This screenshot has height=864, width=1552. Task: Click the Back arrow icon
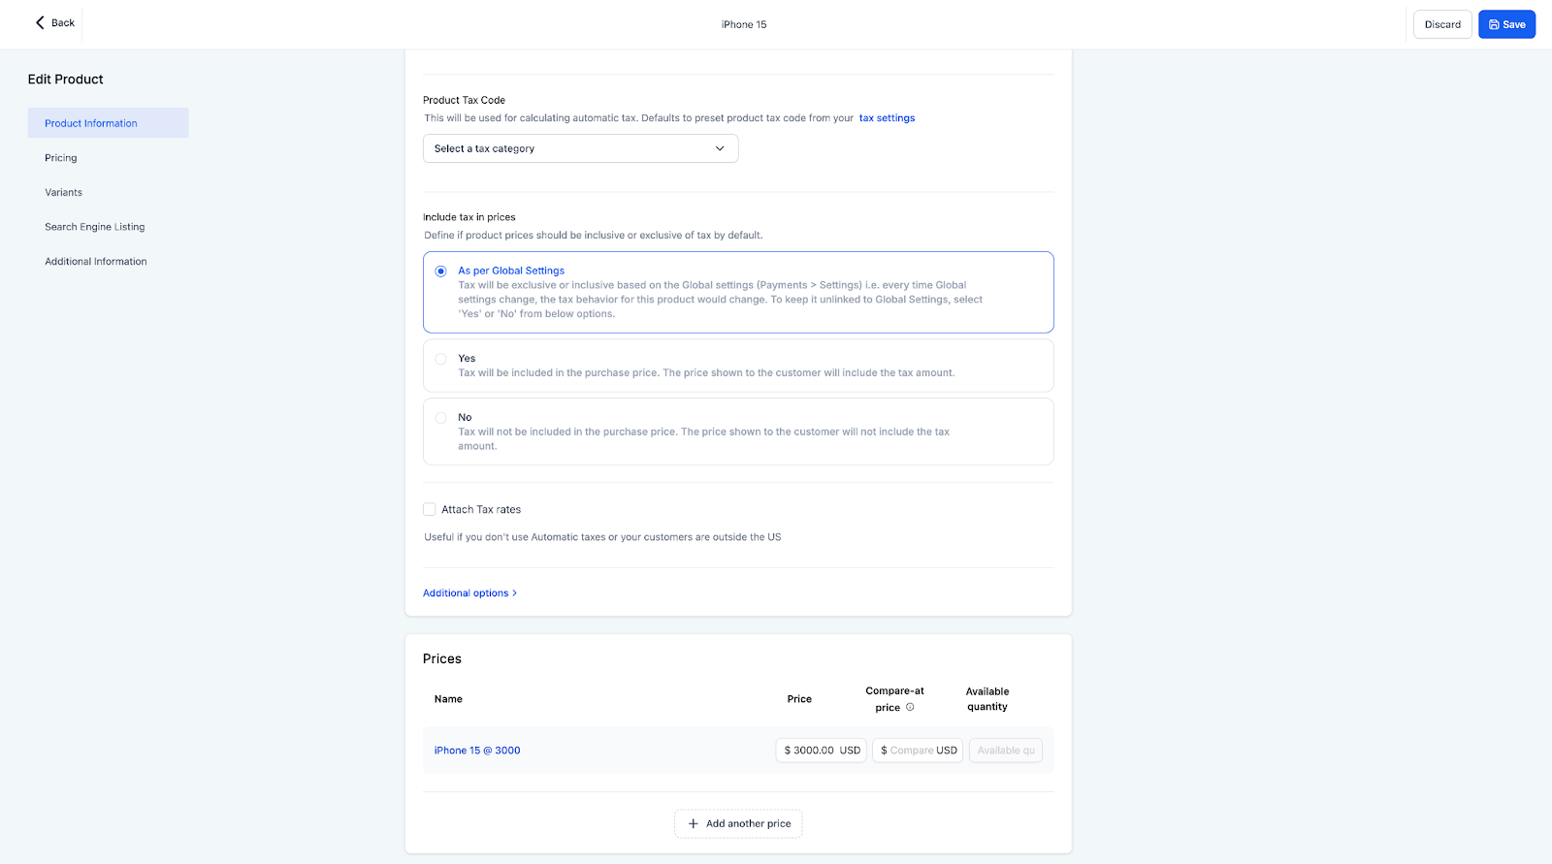click(x=40, y=22)
